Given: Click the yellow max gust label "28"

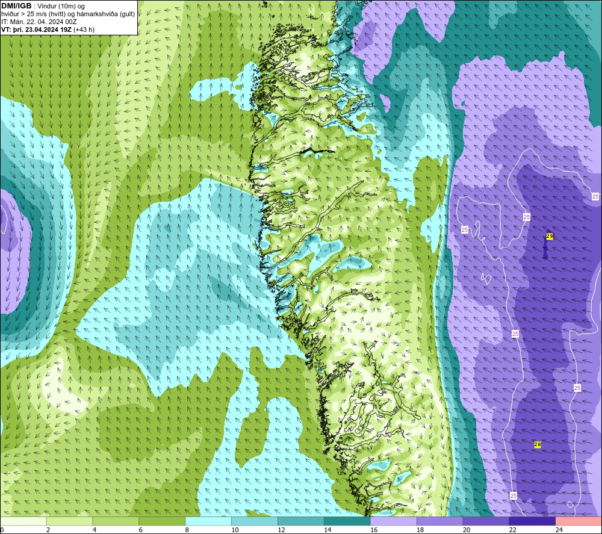Looking at the screenshot, I should click(538, 444).
